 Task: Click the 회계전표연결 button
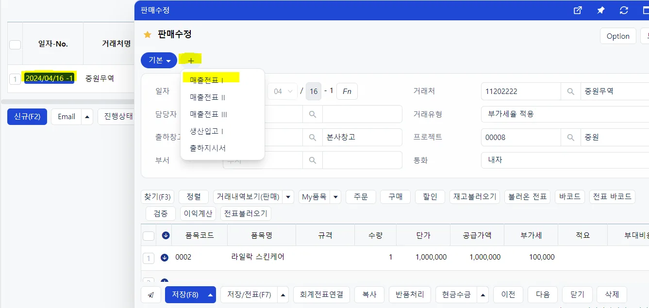pyautogui.click(x=321, y=294)
